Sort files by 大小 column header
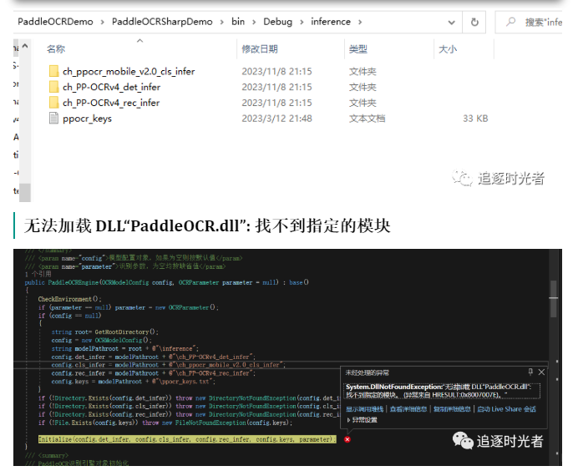Viewport: 573px width, 471px height. click(x=448, y=49)
